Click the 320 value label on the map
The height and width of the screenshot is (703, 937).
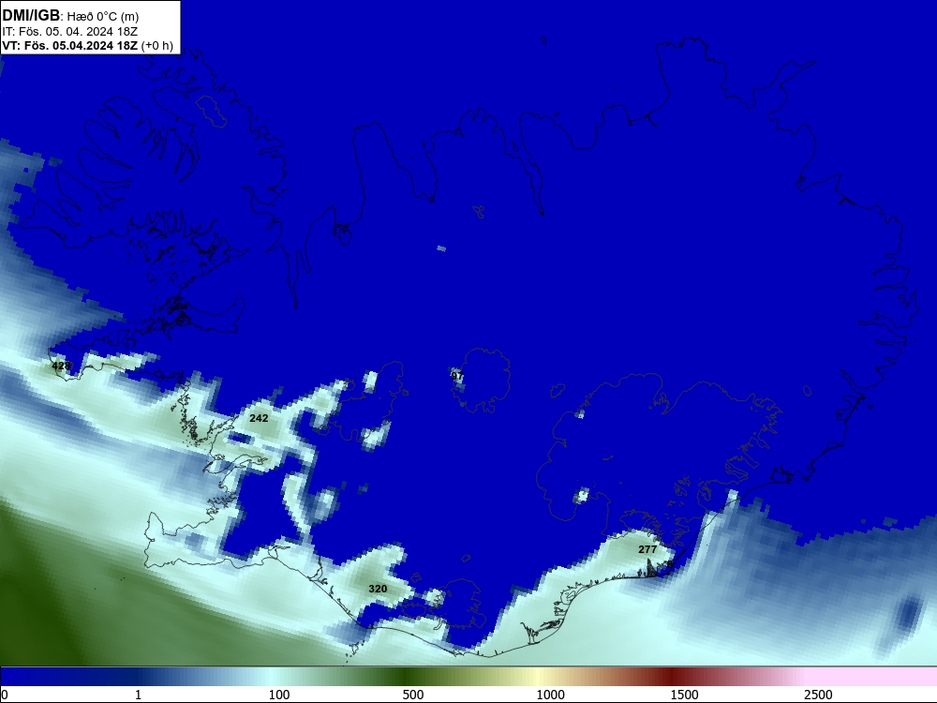pyautogui.click(x=378, y=589)
